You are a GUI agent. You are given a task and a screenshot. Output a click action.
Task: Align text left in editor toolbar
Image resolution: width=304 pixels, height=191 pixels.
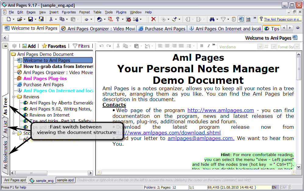pyautogui.click(x=160, y=46)
